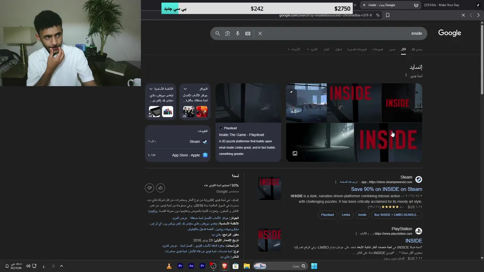
Task: Click the Limbo chip under Steam result
Action: tap(346, 215)
